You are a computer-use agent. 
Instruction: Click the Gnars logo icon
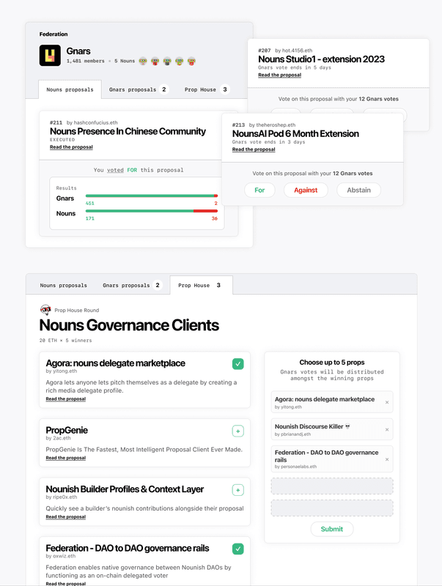[x=50, y=56]
